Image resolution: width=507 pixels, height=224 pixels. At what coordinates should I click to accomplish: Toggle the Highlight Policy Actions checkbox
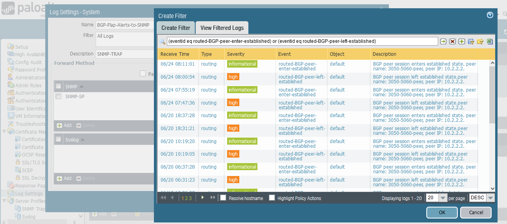point(272,198)
